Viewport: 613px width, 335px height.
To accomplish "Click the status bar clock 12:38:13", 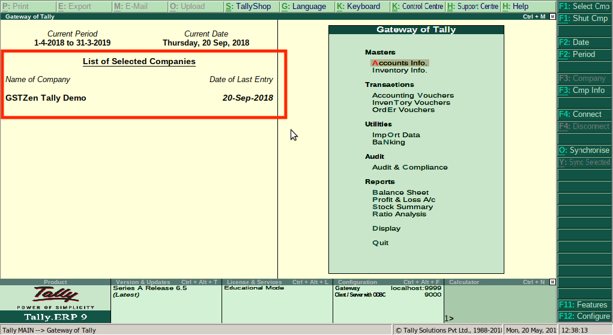I will click(575, 330).
